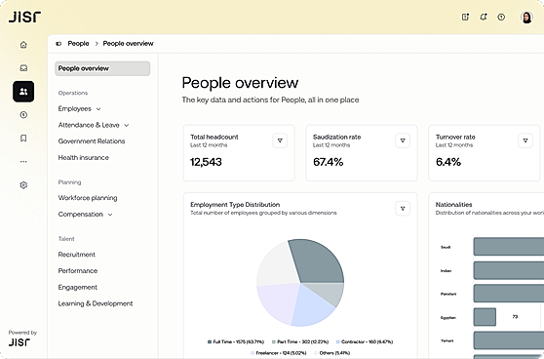Click the Indian nationality bar
The width and height of the screenshot is (544, 359).
point(509,270)
